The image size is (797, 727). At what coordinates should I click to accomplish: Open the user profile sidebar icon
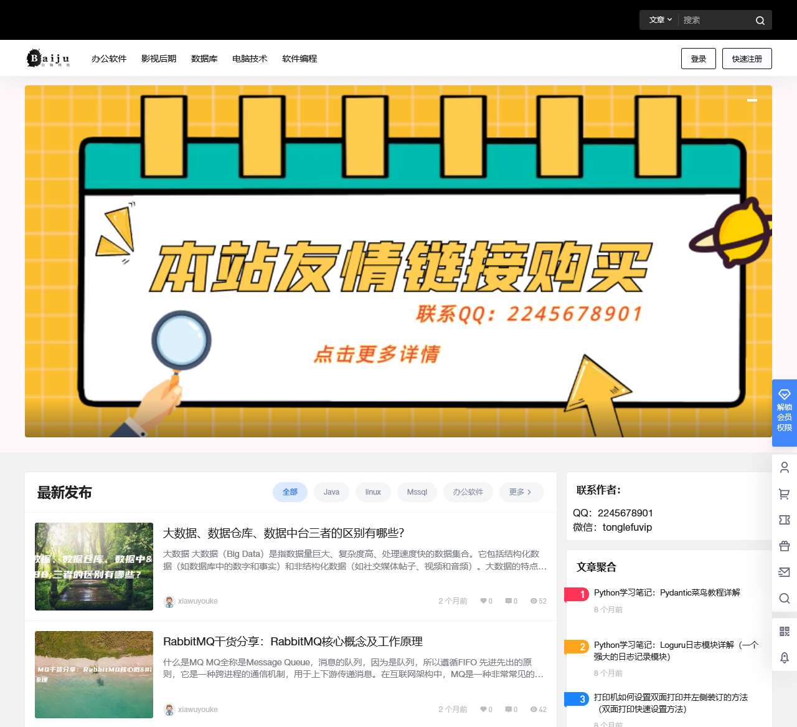[x=784, y=467]
